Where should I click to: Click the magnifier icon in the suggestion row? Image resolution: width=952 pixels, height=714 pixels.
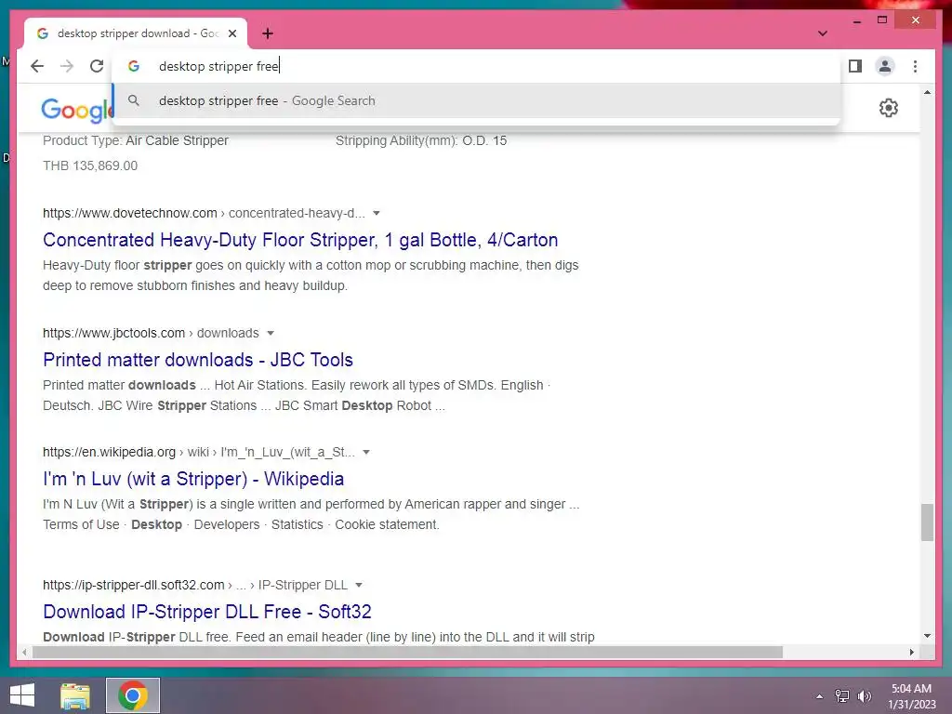click(x=134, y=100)
